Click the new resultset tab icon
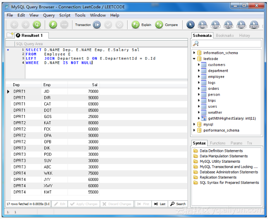Image resolution: width=268 pixels, height=219 pixels. (x=10, y=35)
